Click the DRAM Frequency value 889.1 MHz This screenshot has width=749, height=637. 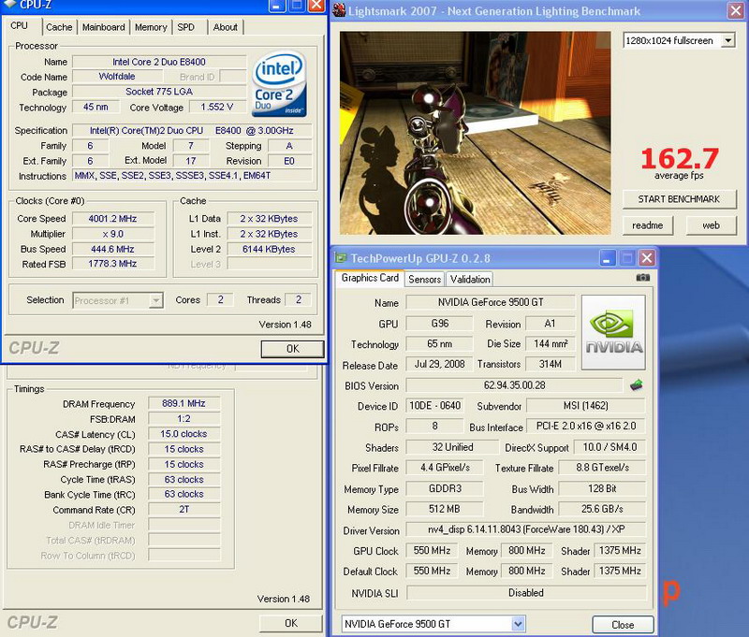tap(184, 403)
